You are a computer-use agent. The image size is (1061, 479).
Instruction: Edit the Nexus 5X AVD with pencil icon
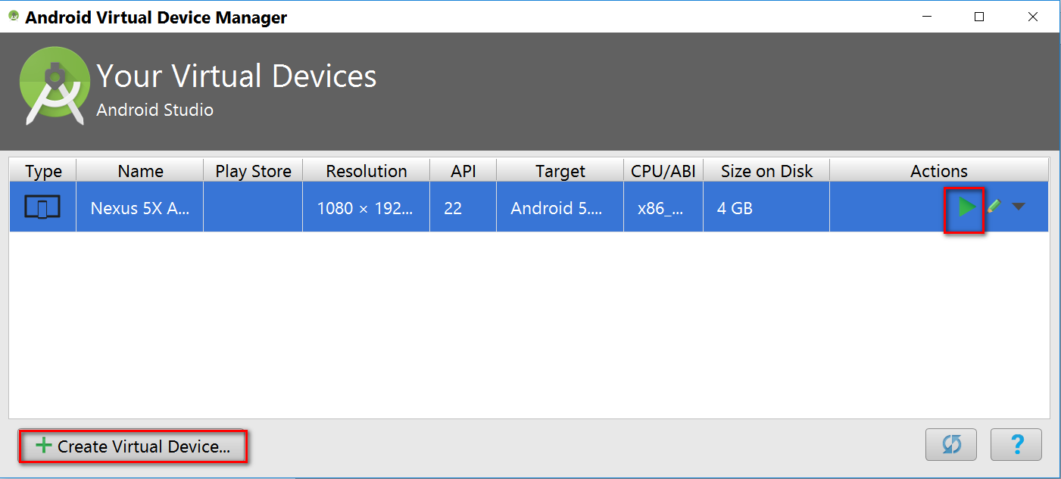tap(994, 206)
